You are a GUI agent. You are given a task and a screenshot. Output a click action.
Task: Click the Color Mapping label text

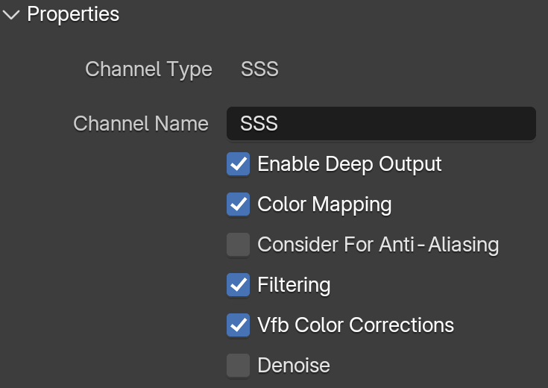(x=324, y=204)
